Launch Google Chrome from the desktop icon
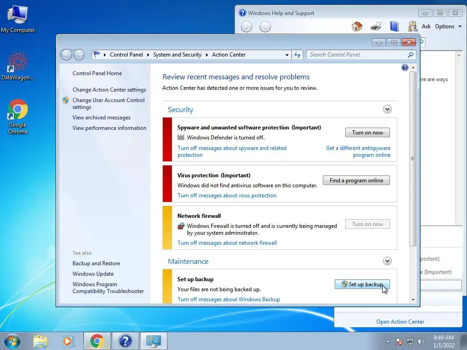Viewport: 467px width, 350px height. 18,117
